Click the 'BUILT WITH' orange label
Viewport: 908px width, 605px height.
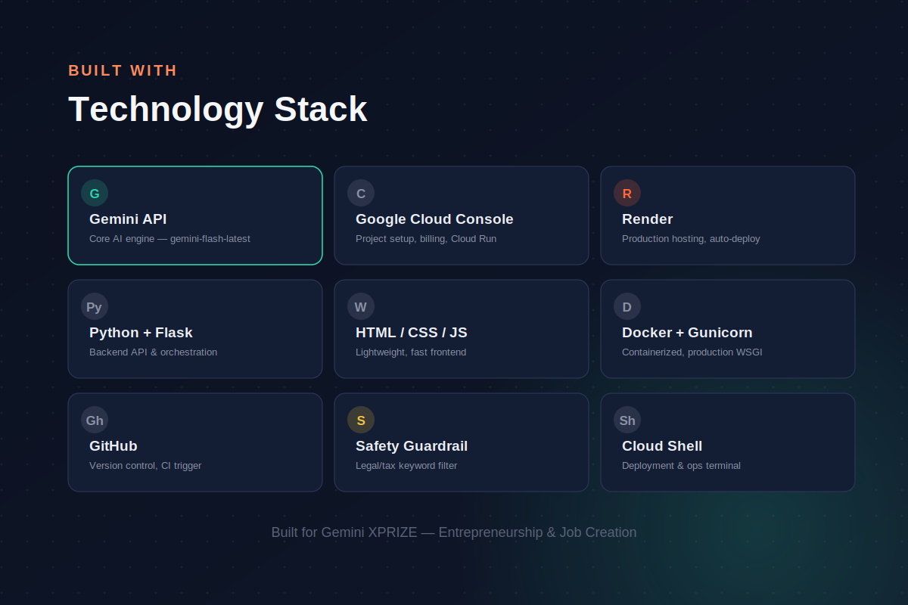(x=123, y=70)
